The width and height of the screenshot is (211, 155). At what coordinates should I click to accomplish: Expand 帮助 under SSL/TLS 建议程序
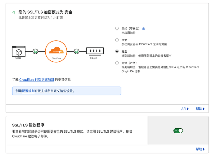tap(200, 149)
